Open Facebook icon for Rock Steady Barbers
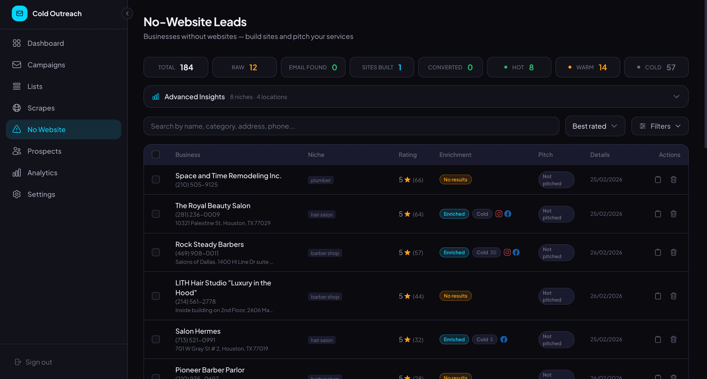The height and width of the screenshot is (379, 707). point(516,253)
